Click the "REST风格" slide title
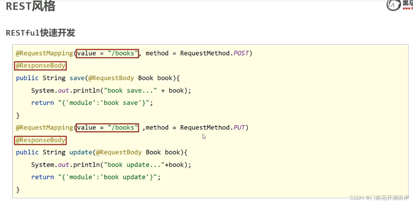This screenshot has width=413, height=203. point(30,6)
